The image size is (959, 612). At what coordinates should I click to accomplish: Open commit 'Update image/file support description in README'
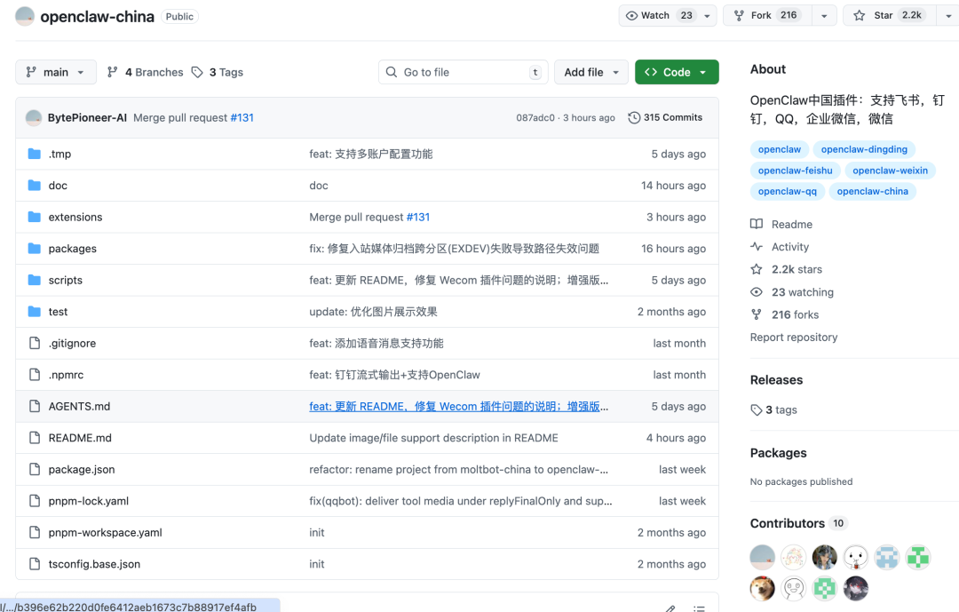click(433, 438)
